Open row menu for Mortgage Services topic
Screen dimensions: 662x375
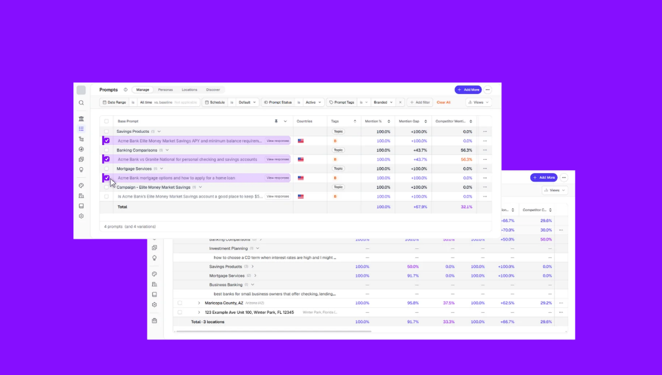[x=485, y=169]
